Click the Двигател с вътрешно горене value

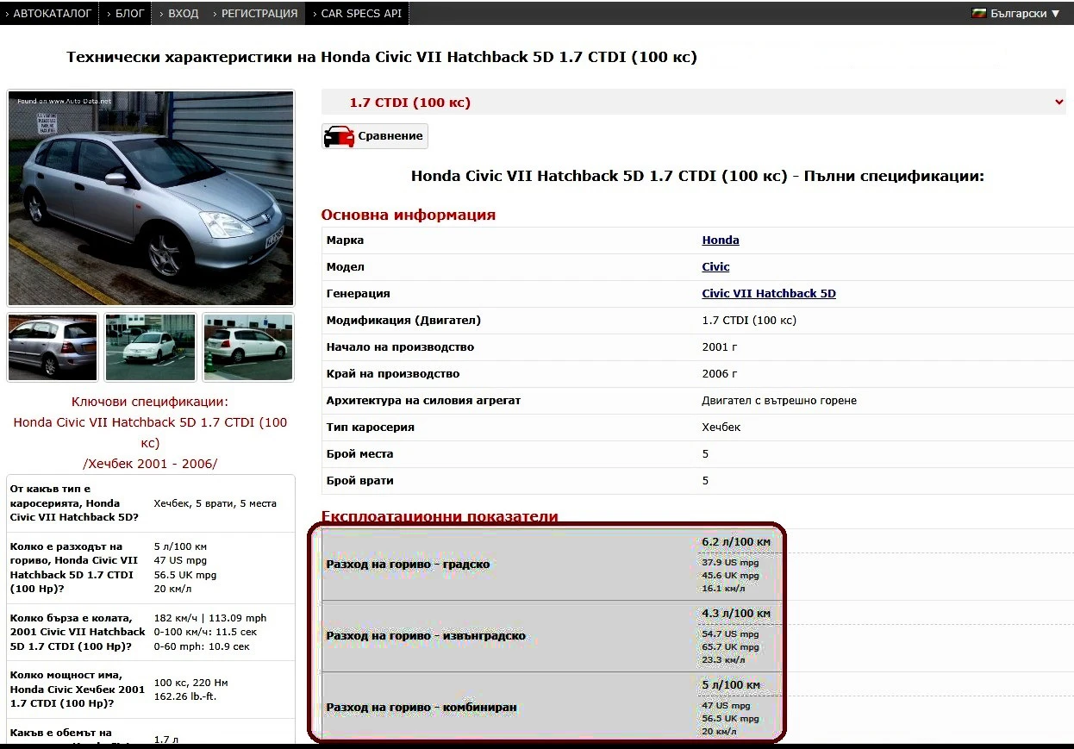point(779,401)
